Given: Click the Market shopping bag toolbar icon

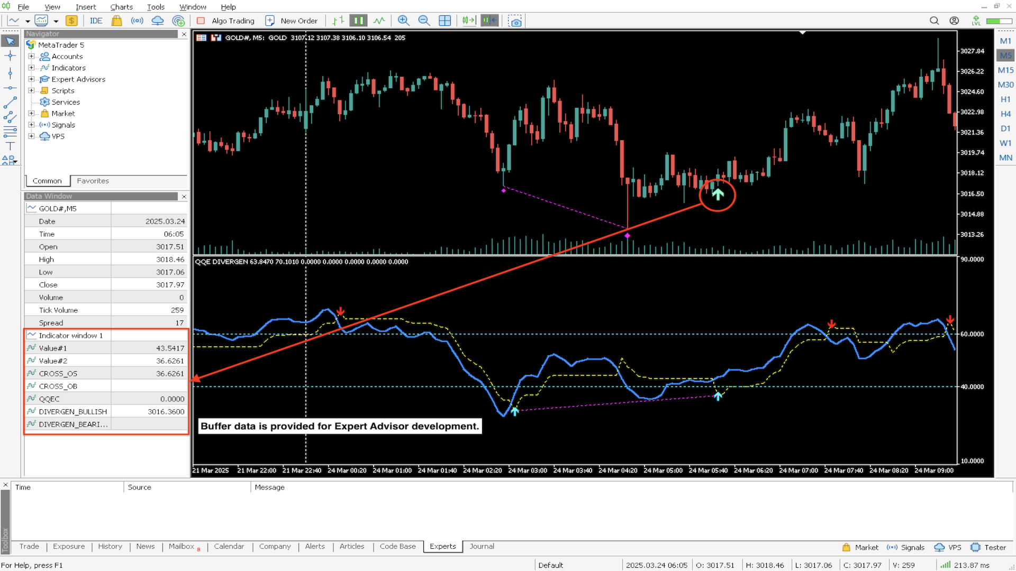Looking at the screenshot, I should click(x=116, y=21).
